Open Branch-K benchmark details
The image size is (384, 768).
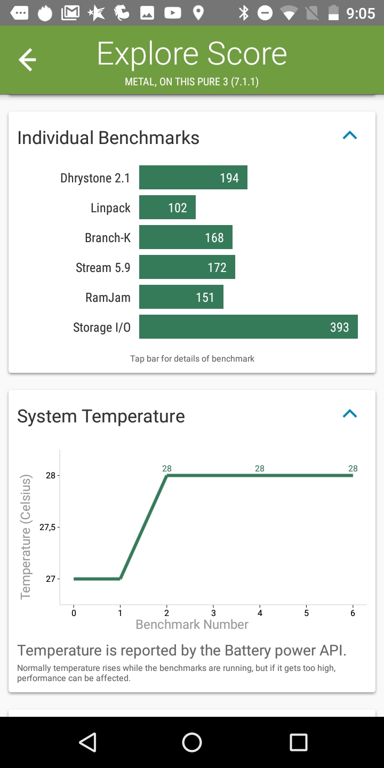coord(186,237)
